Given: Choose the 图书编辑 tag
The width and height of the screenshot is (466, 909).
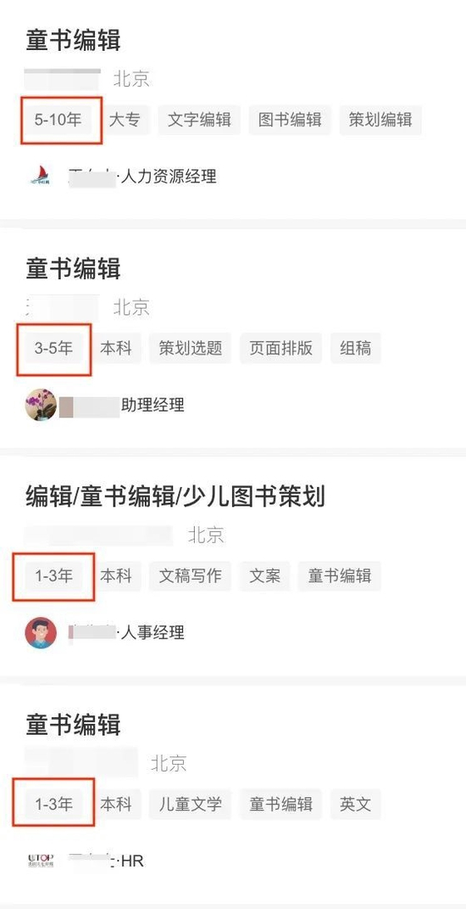Looking at the screenshot, I should (x=290, y=120).
